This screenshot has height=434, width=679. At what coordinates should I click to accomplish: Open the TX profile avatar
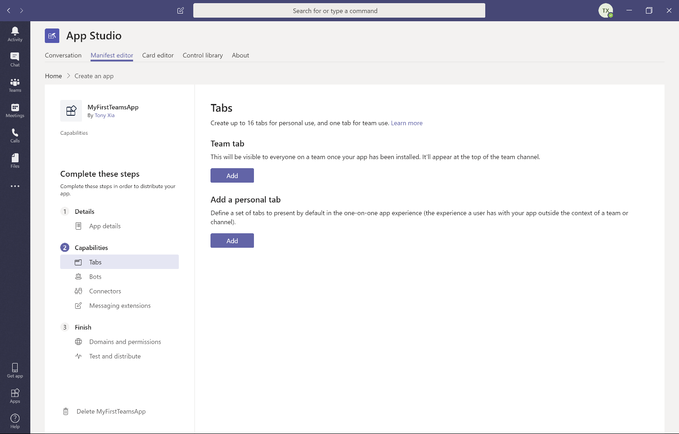coord(606,10)
